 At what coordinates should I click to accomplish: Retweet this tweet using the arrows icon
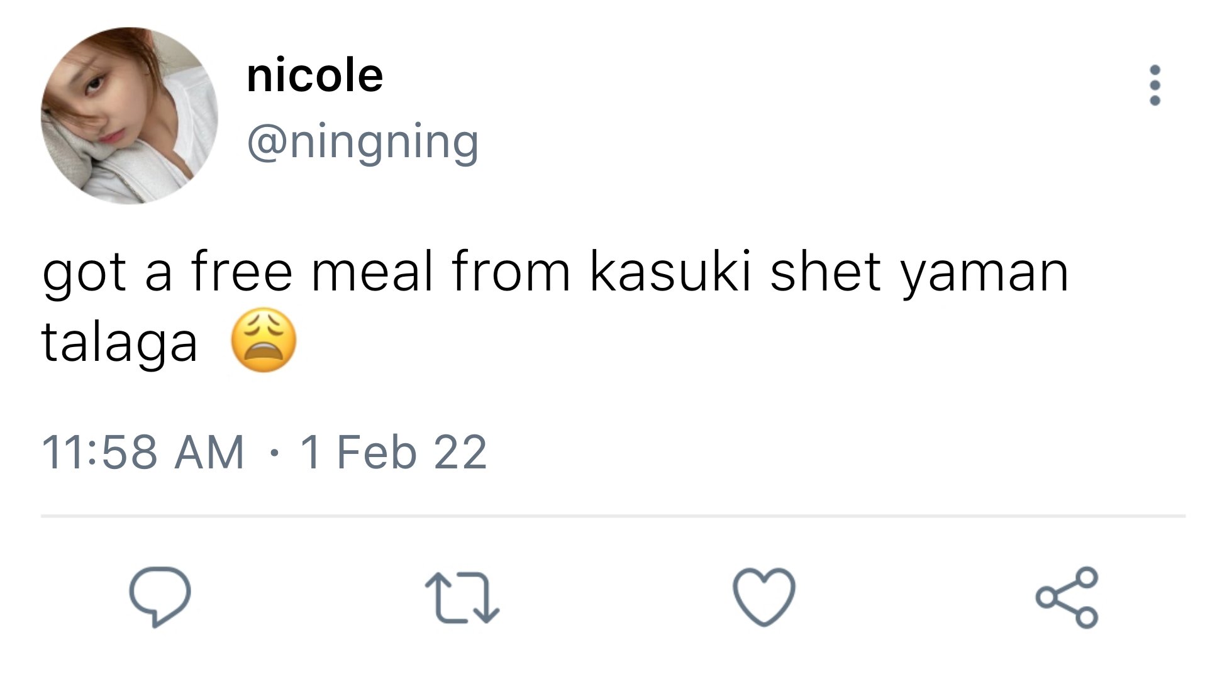[x=462, y=597]
